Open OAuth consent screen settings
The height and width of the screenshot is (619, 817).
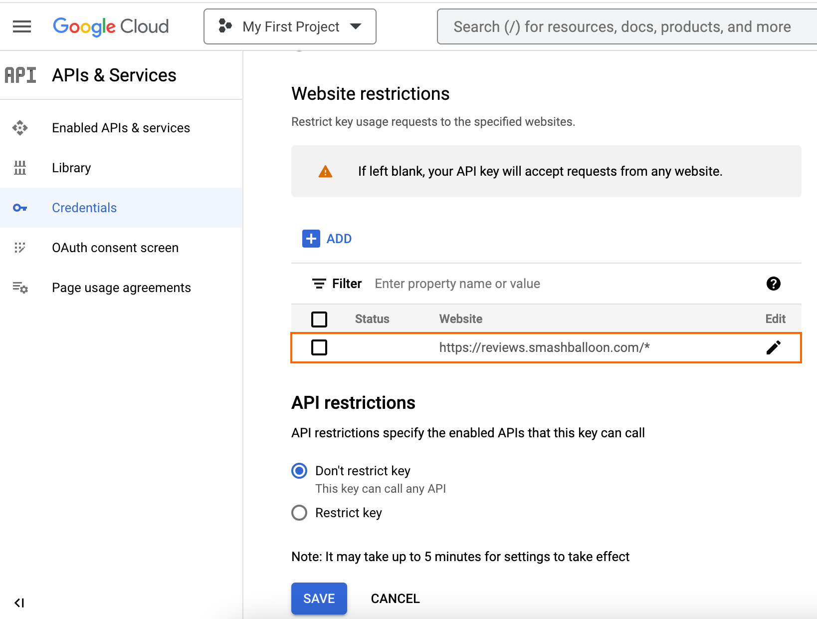115,248
